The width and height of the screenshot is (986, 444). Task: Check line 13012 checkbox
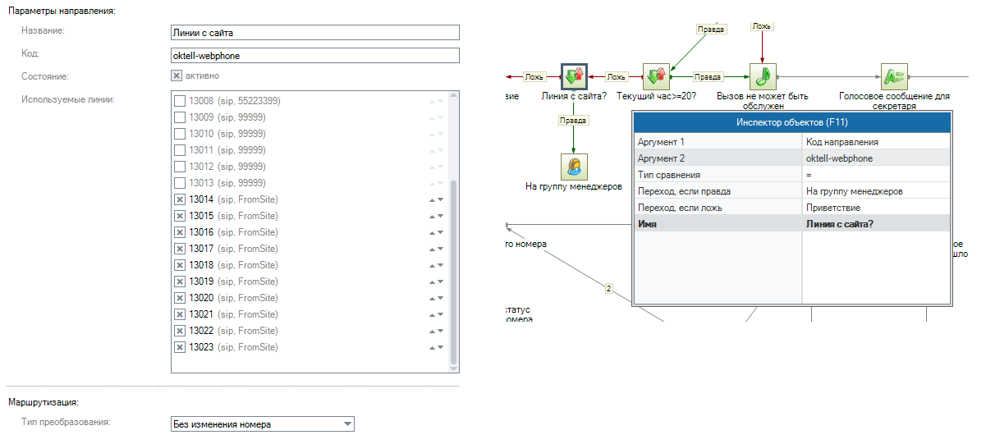click(180, 167)
